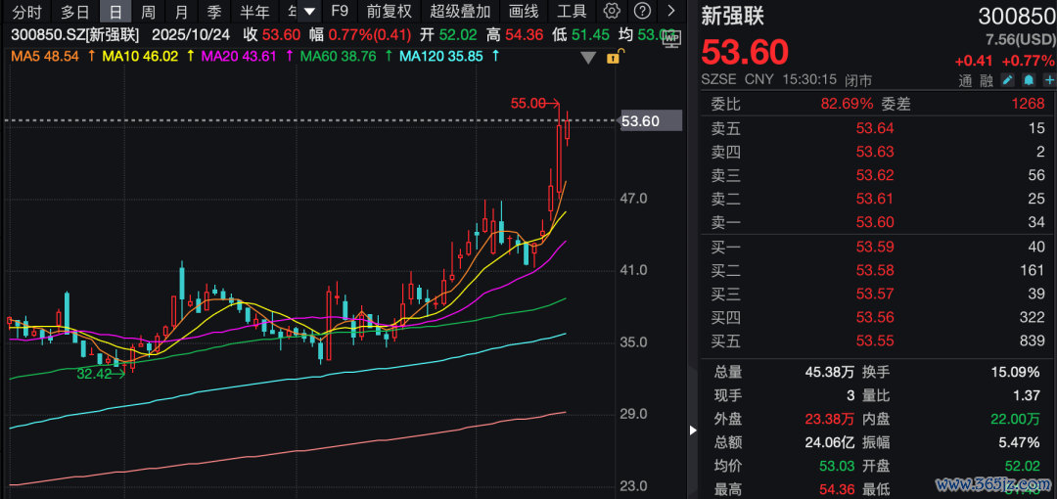The image size is (1057, 499).
Task: Click the 通 stock connect badge
Action: [x=965, y=79]
